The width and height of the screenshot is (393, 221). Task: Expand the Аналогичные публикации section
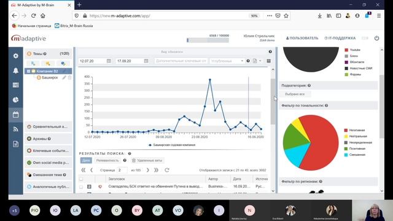[x=48, y=187]
